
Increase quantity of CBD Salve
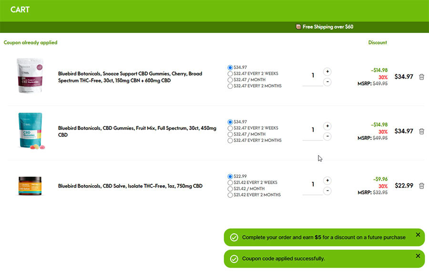pos(327,181)
